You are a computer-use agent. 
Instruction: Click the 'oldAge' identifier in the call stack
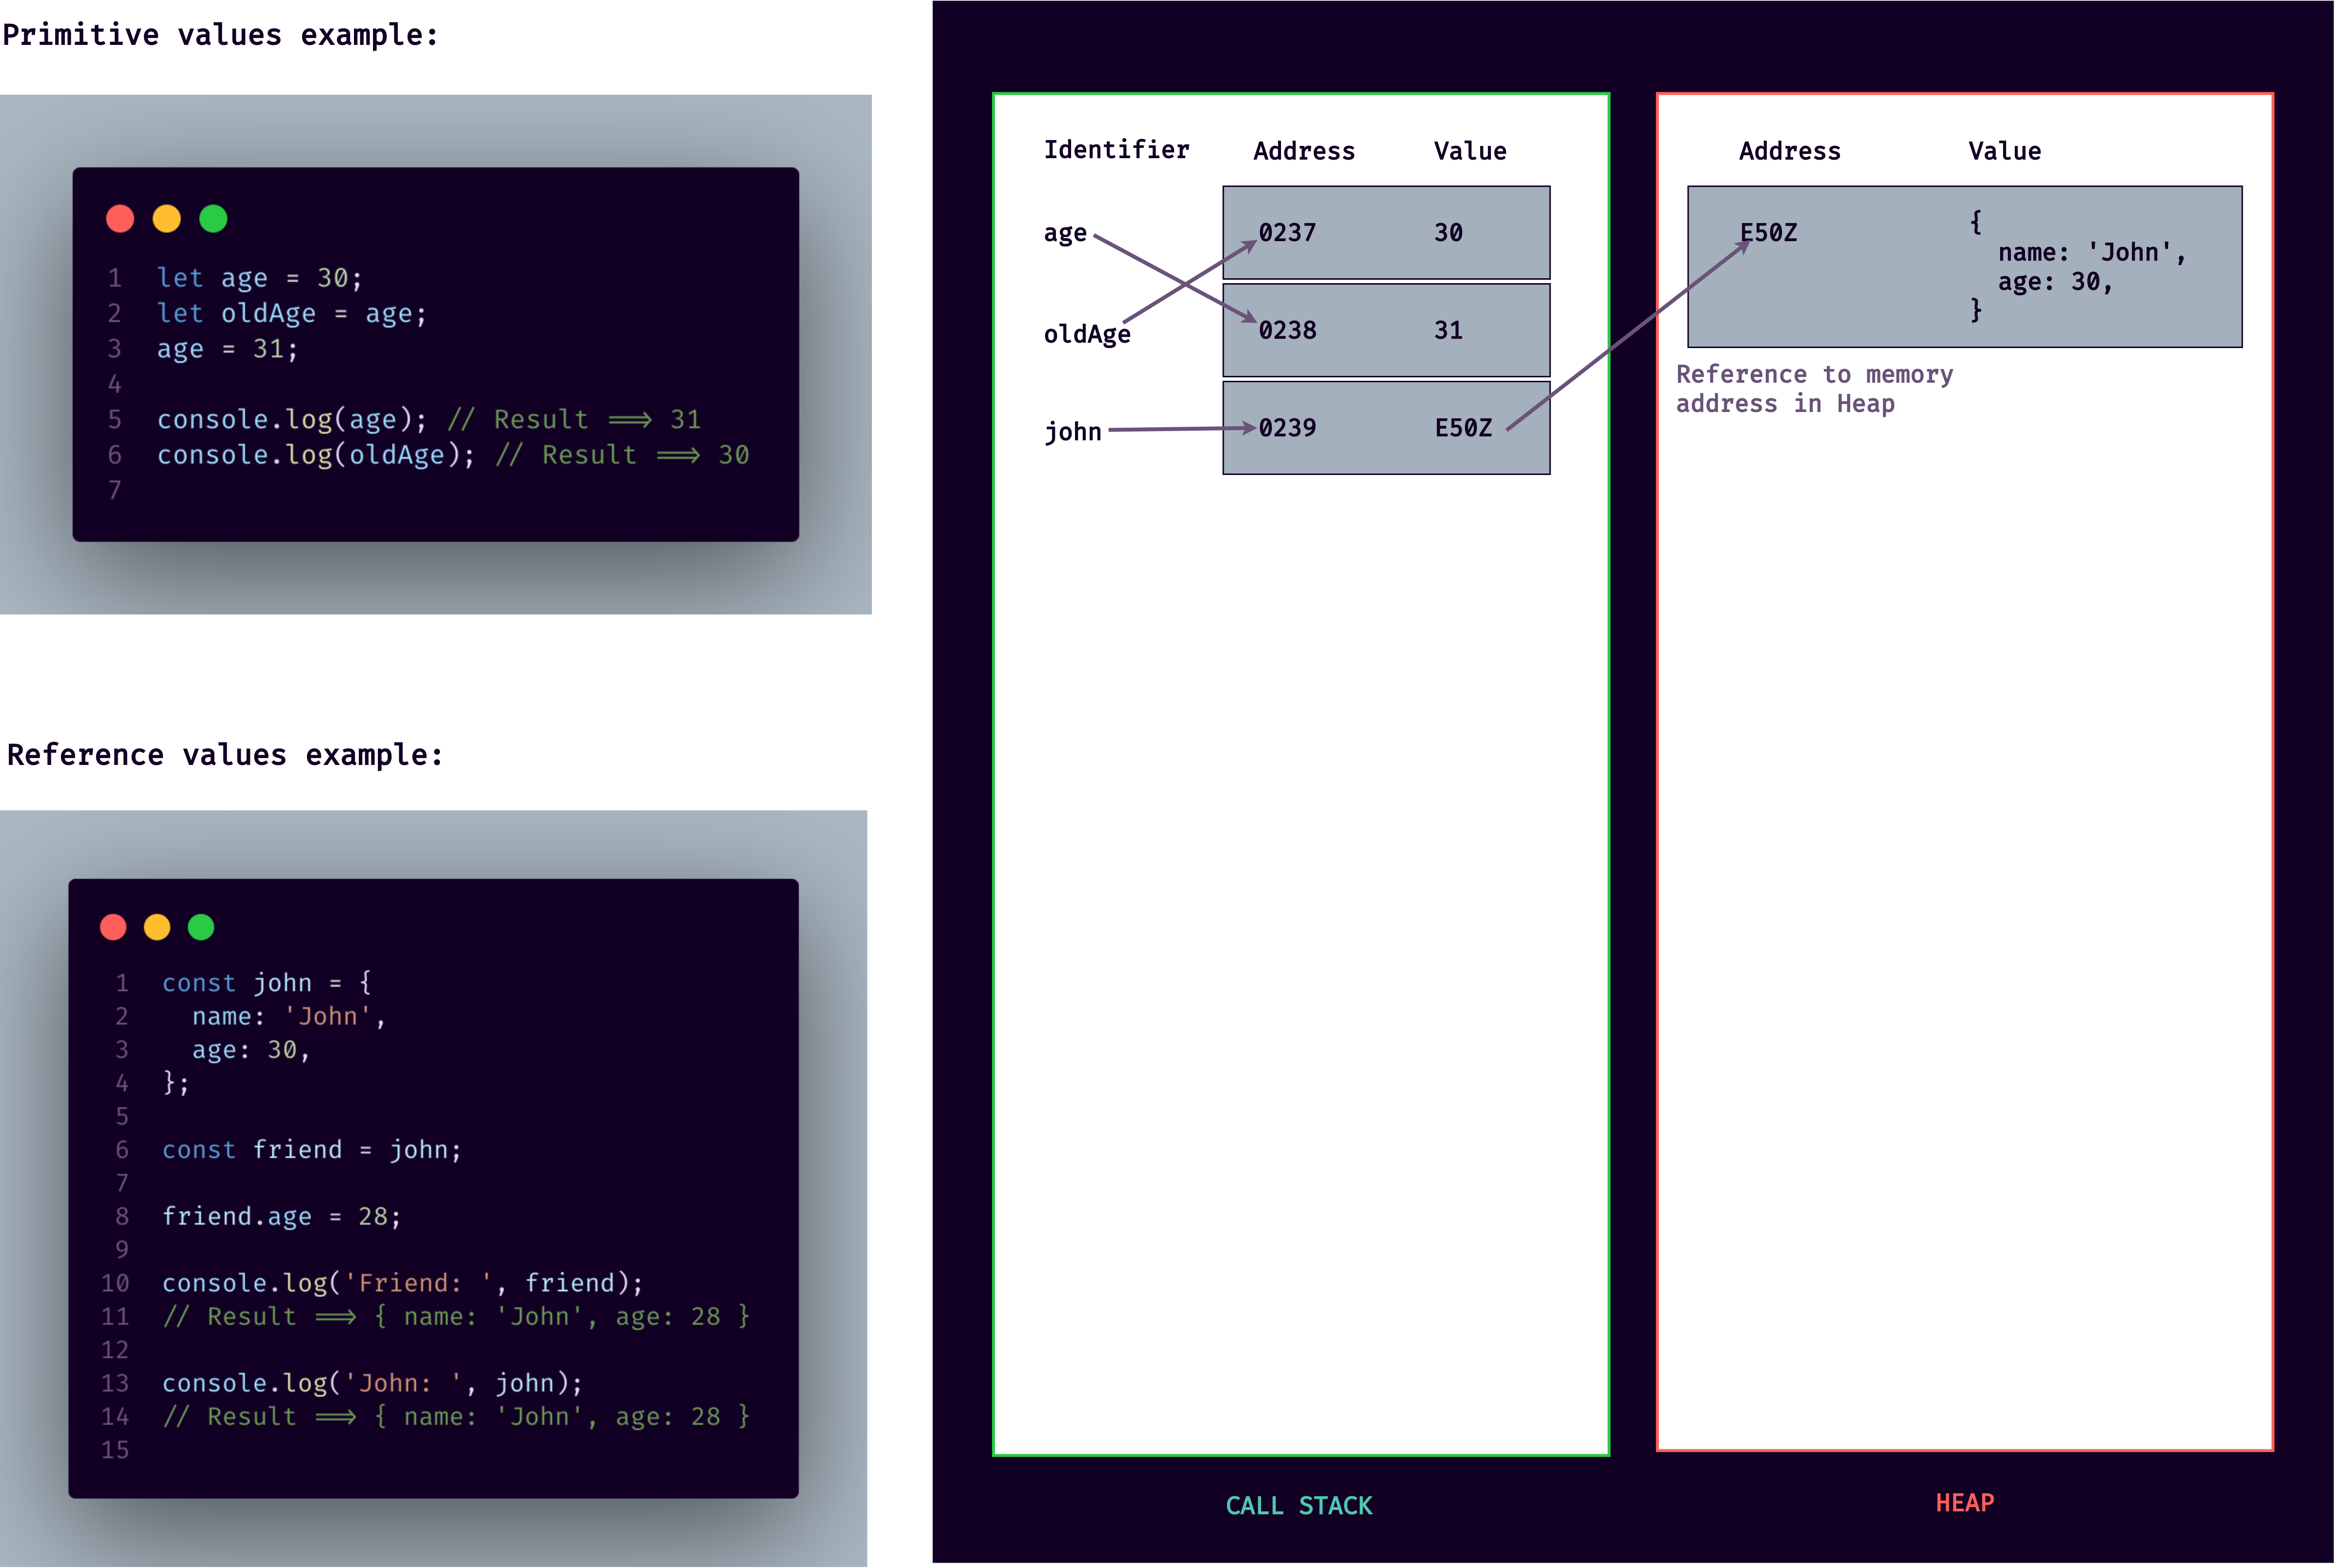[1087, 334]
